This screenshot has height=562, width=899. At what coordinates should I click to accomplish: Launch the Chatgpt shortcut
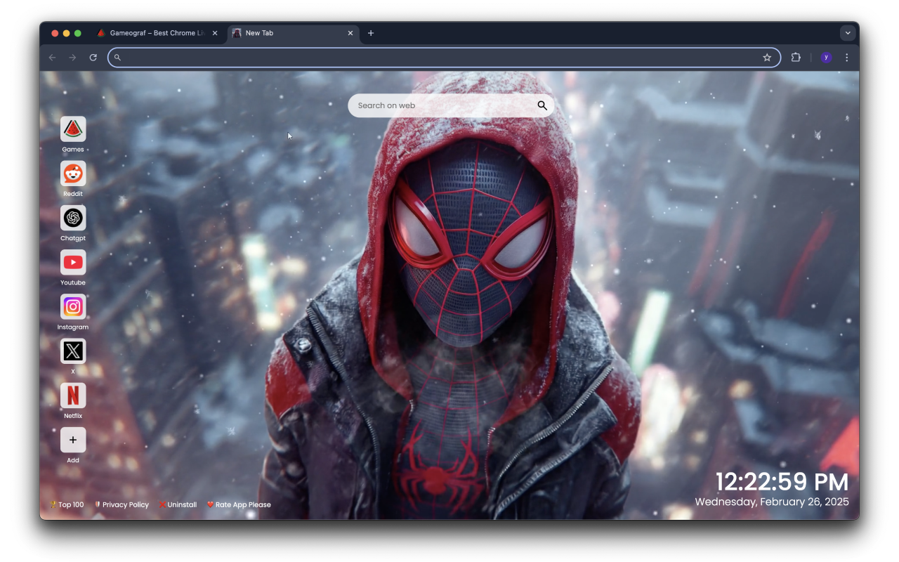[x=73, y=218]
